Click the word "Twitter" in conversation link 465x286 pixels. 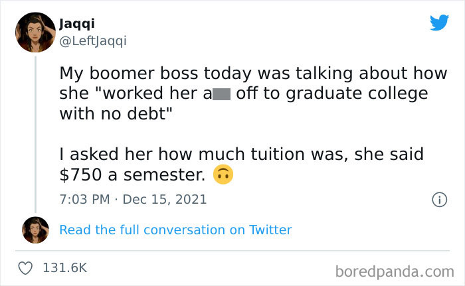click(270, 230)
